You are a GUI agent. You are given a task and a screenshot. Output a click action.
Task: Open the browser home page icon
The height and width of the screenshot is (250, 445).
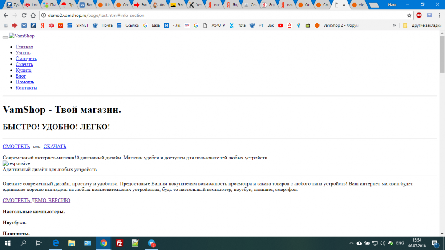(x=33, y=15)
